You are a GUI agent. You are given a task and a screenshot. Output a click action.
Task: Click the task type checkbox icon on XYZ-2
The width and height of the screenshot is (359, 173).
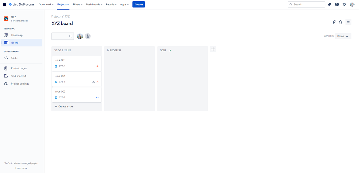[x=56, y=97]
